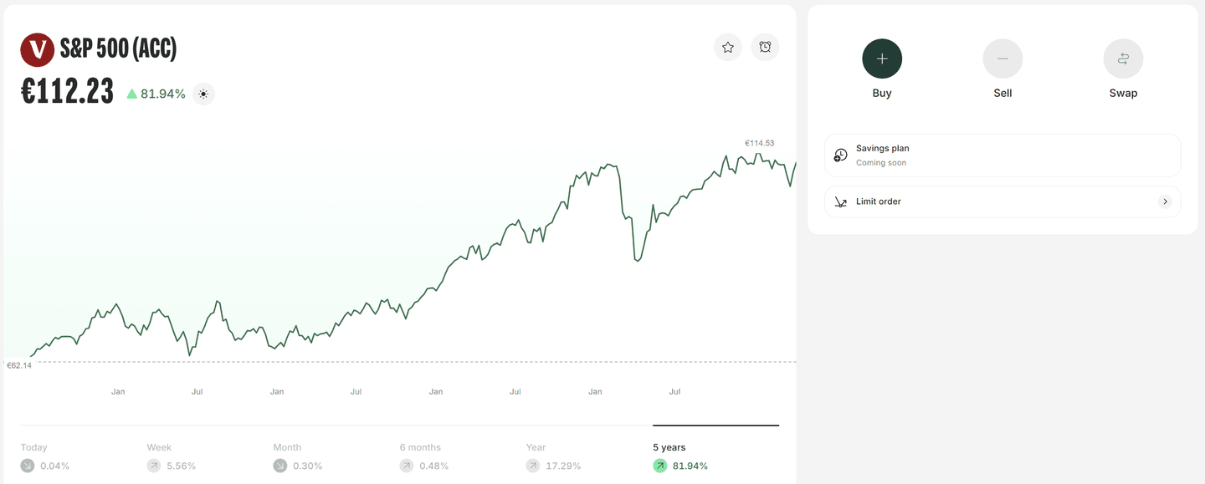Viewport: 1205px width, 484px height.
Task: Click the green 81.94% change indicator
Action: click(156, 94)
